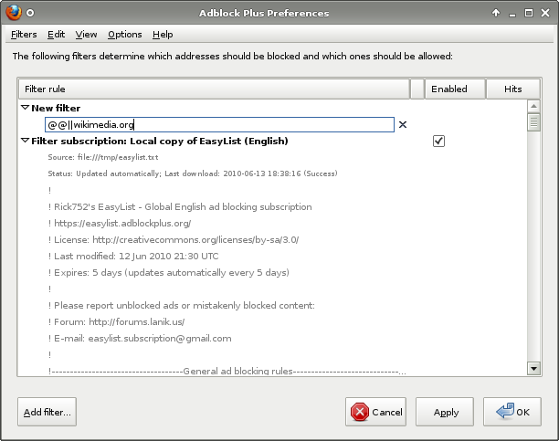Collapse the New filter group
Screen dimensions: 559x441
(25, 108)
